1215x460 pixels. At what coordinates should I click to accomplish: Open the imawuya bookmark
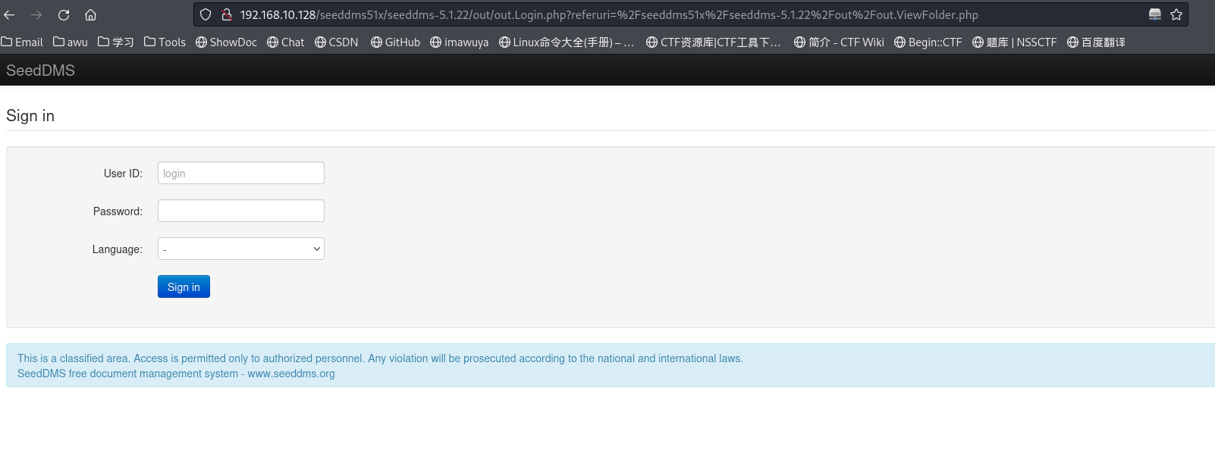tap(459, 42)
